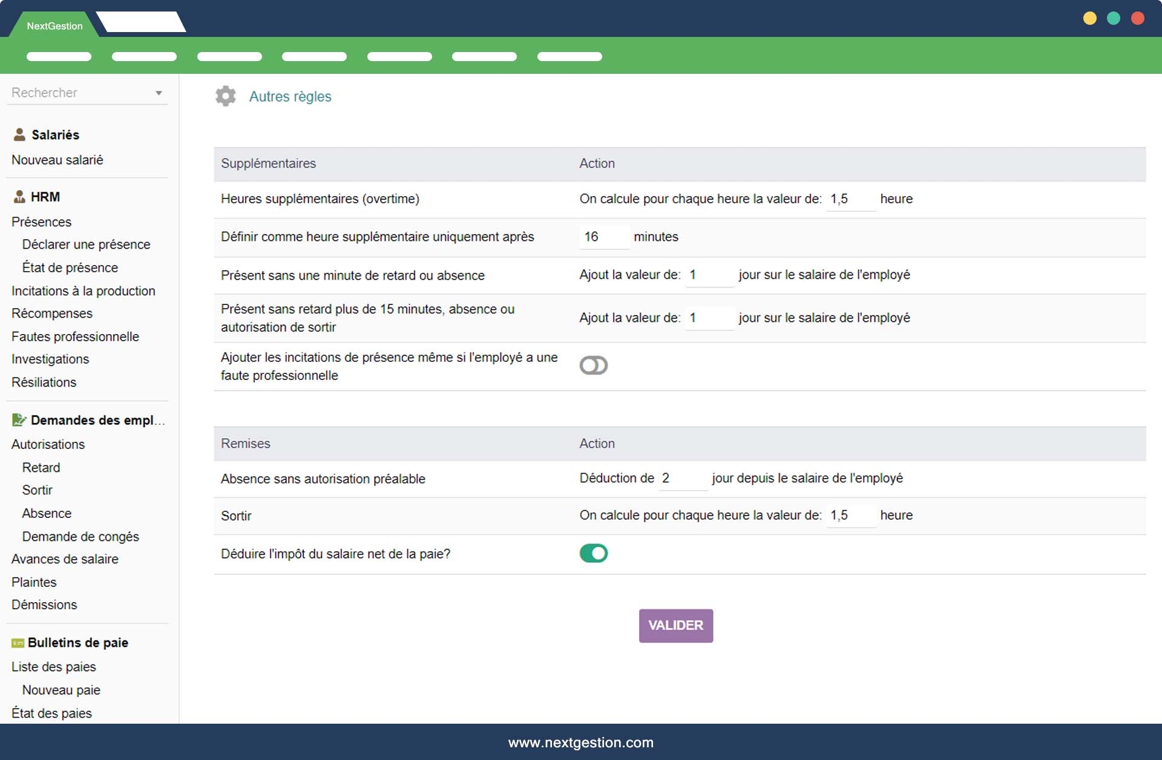Click the teal circle in the title bar

tap(1113, 18)
